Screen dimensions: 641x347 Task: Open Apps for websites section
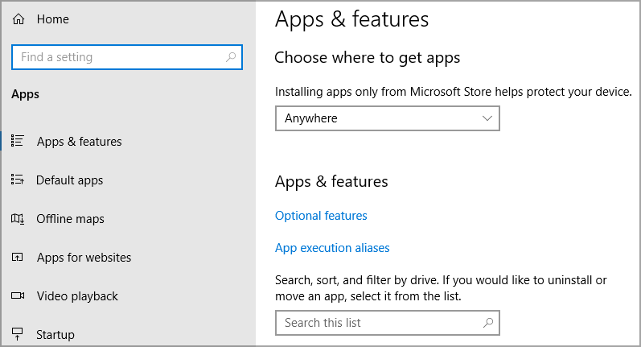tap(84, 258)
